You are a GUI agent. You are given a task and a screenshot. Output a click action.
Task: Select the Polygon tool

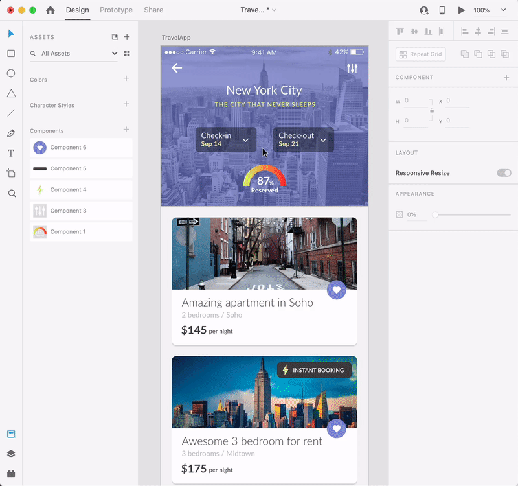pos(11,93)
